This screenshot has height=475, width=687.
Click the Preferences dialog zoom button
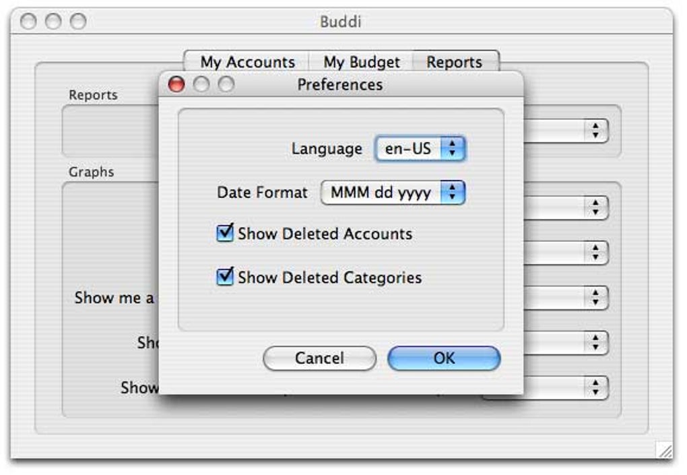point(226,84)
